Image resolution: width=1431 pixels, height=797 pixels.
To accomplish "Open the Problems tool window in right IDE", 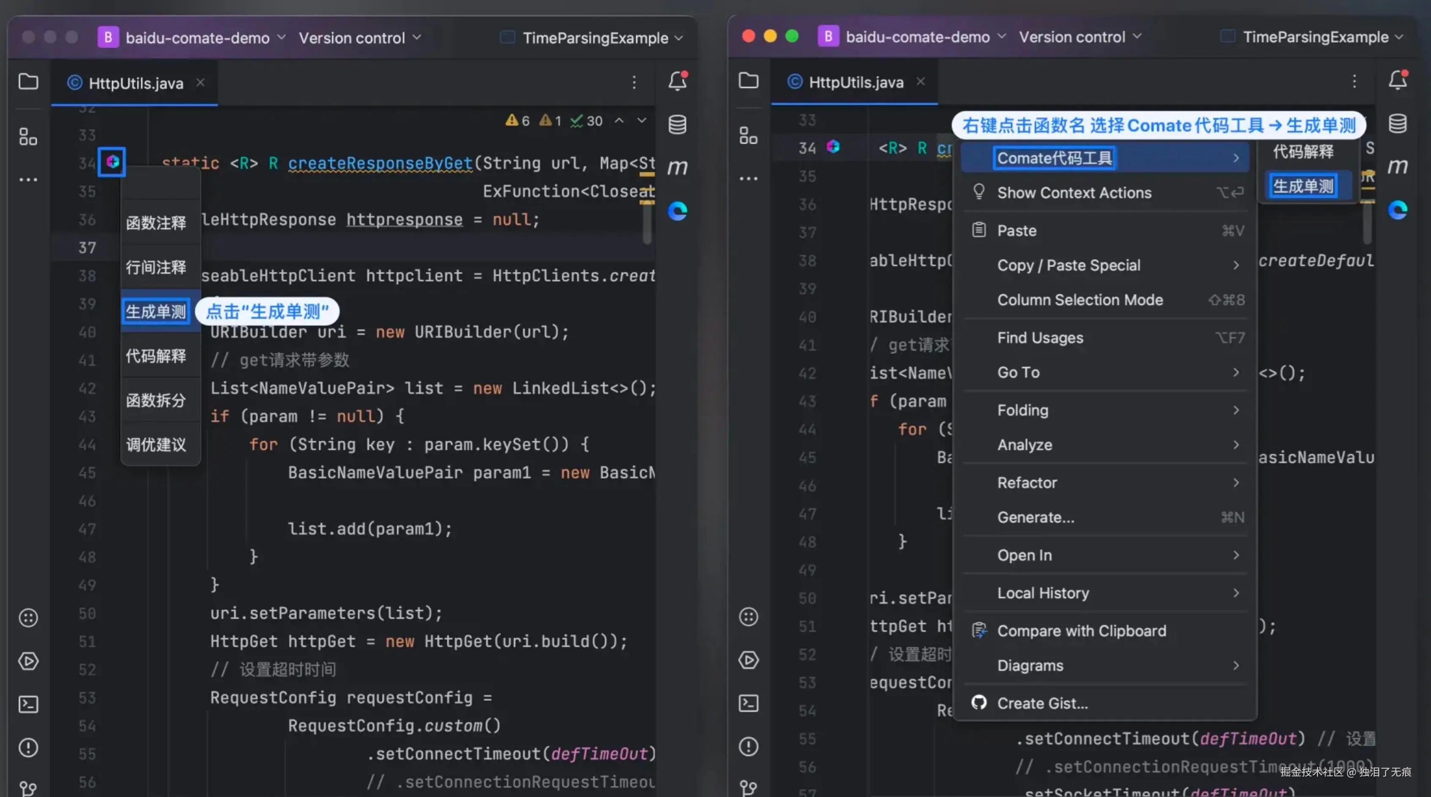I will coord(748,746).
